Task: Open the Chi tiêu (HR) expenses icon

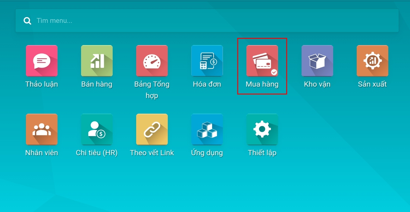Action: (x=97, y=129)
